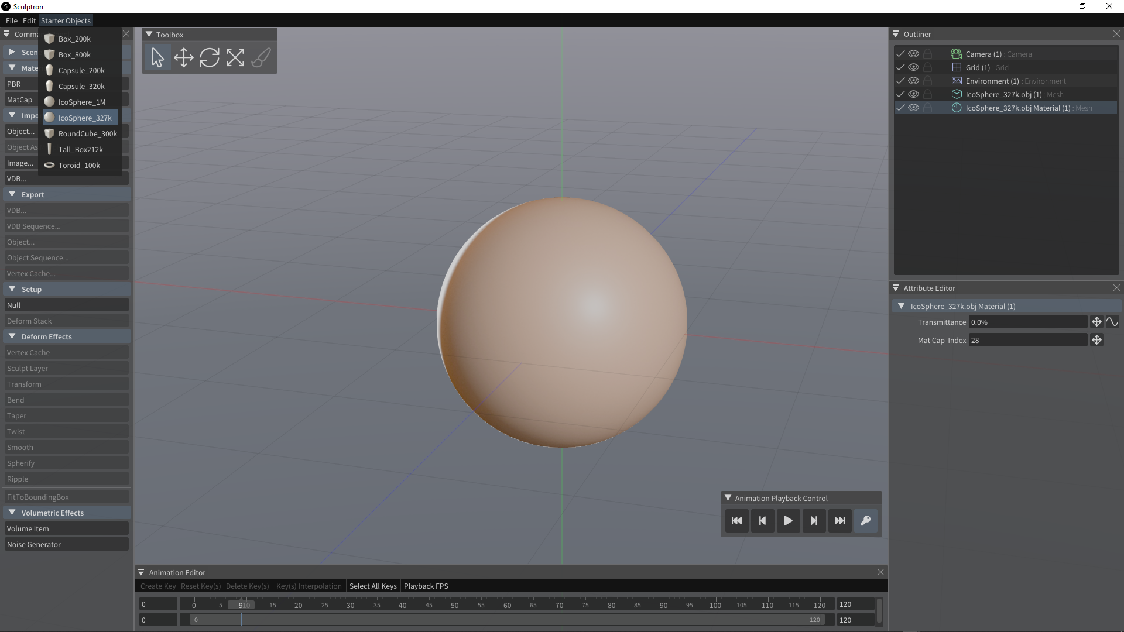
Task: Jump to the last frame button
Action: pyautogui.click(x=839, y=521)
